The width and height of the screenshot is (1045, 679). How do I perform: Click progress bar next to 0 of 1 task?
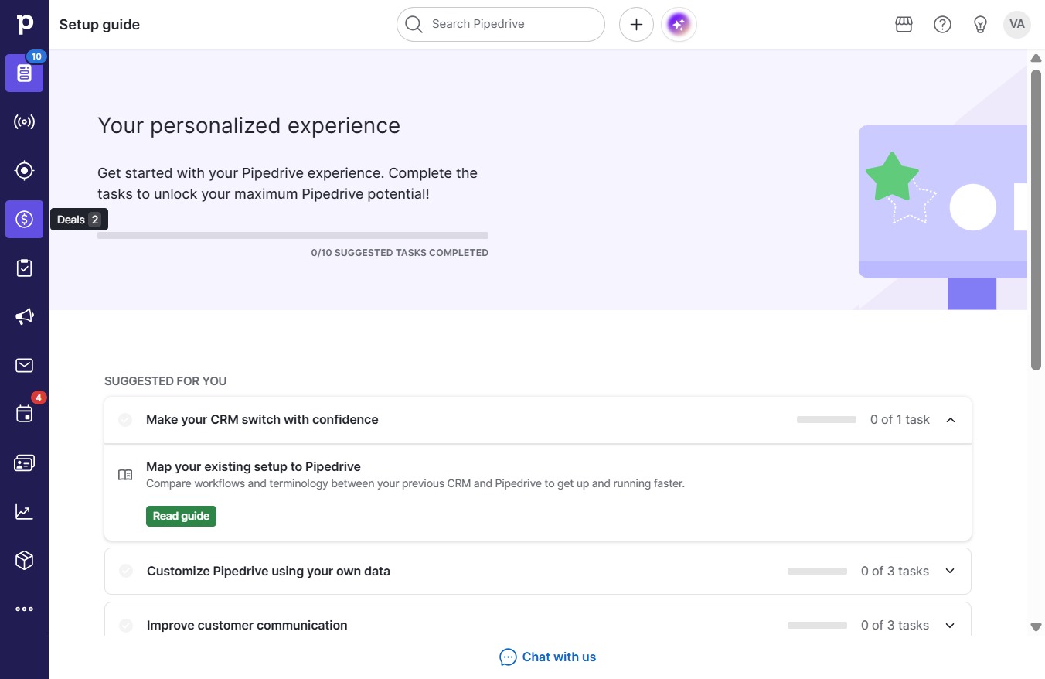pyautogui.click(x=826, y=420)
